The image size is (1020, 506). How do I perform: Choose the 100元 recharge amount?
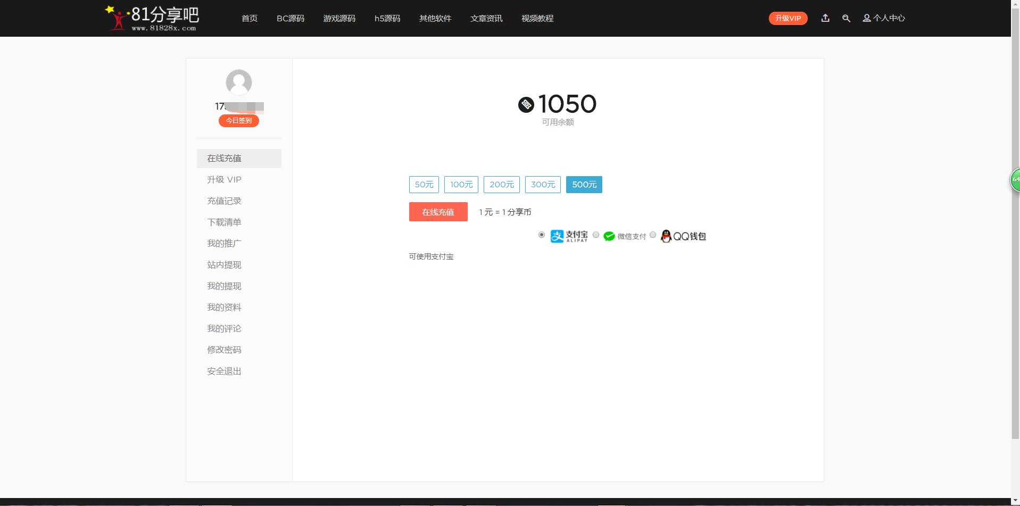pos(461,185)
